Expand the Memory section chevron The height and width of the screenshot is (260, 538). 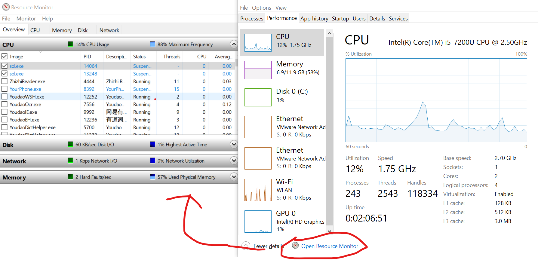coord(234,177)
